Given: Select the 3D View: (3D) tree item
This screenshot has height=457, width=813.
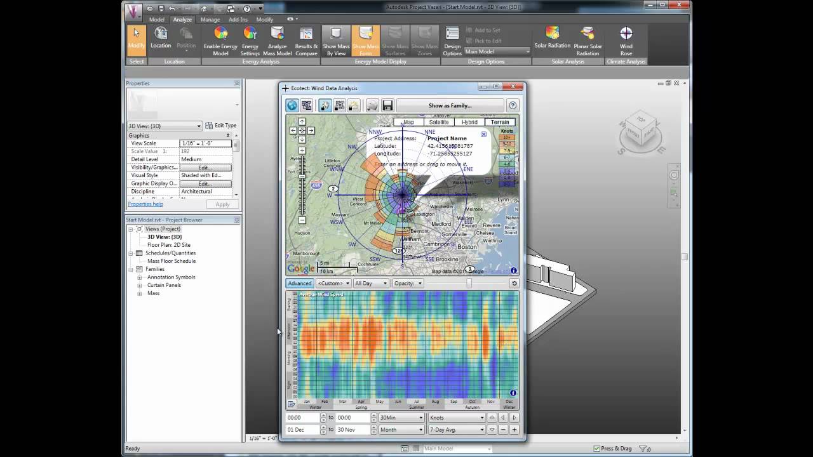Looking at the screenshot, I should pos(164,237).
